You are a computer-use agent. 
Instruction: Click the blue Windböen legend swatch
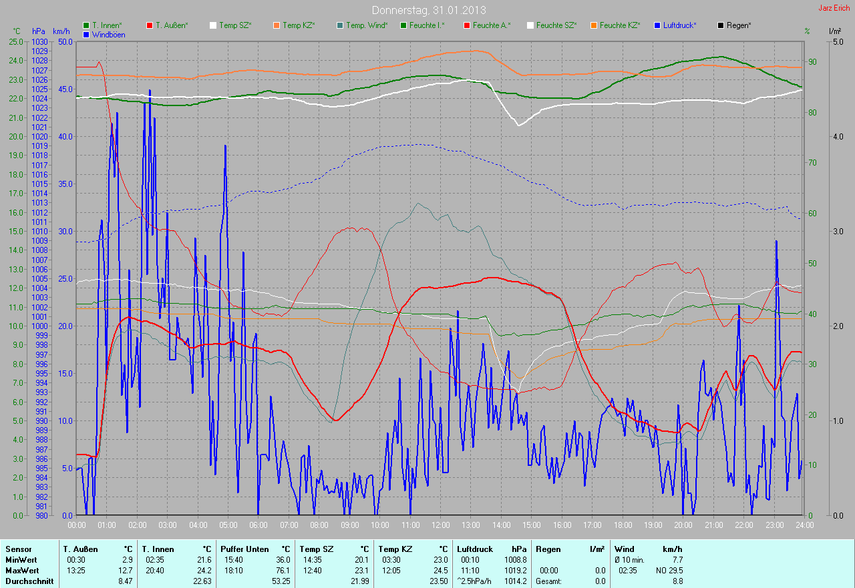point(86,34)
